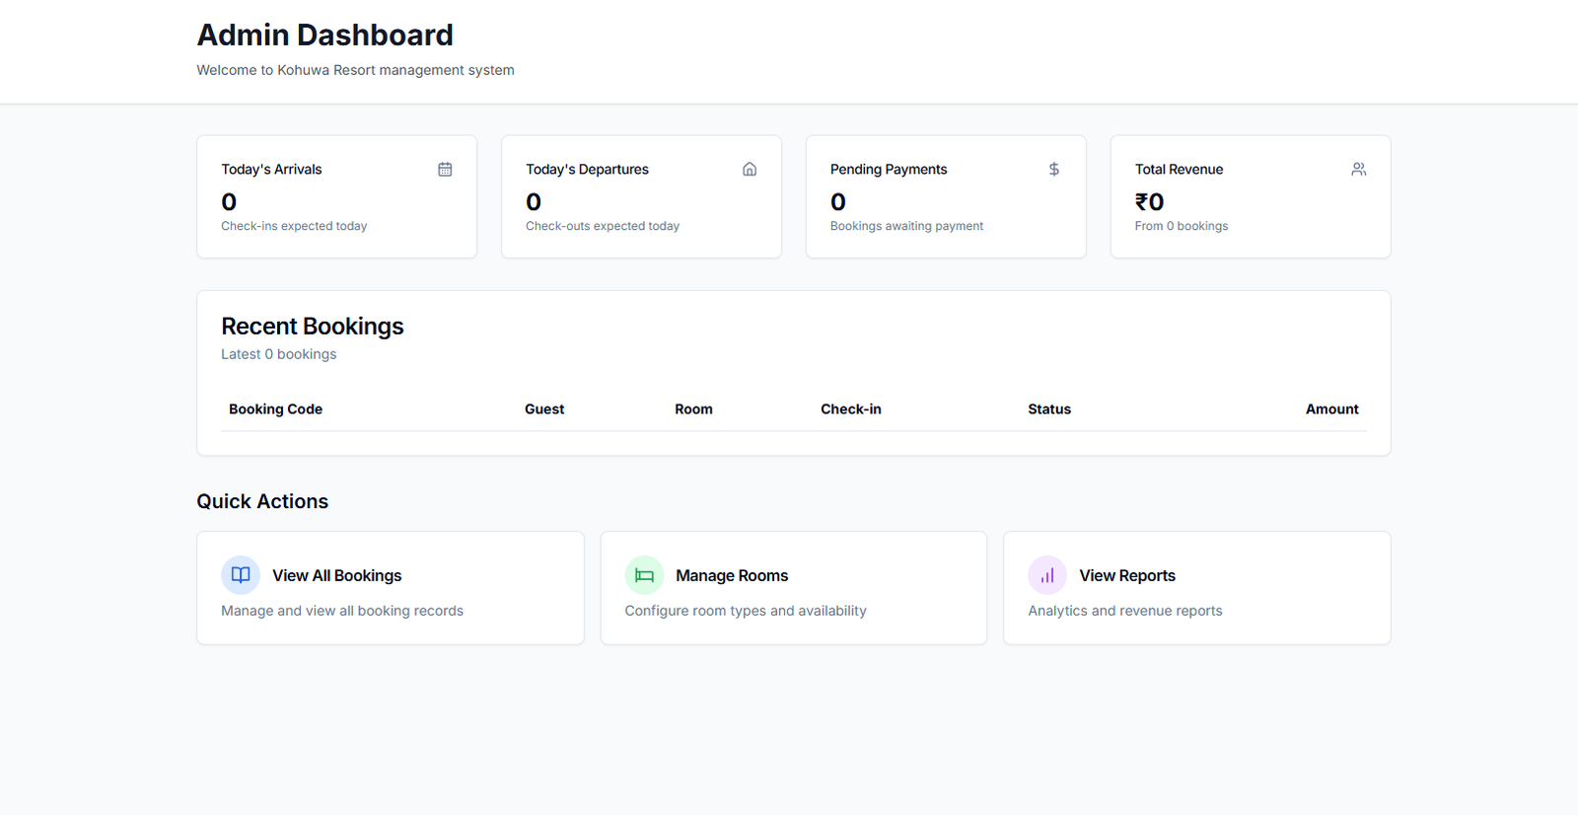
Task: Click 'Check-outs expected today' text
Action: (x=603, y=226)
